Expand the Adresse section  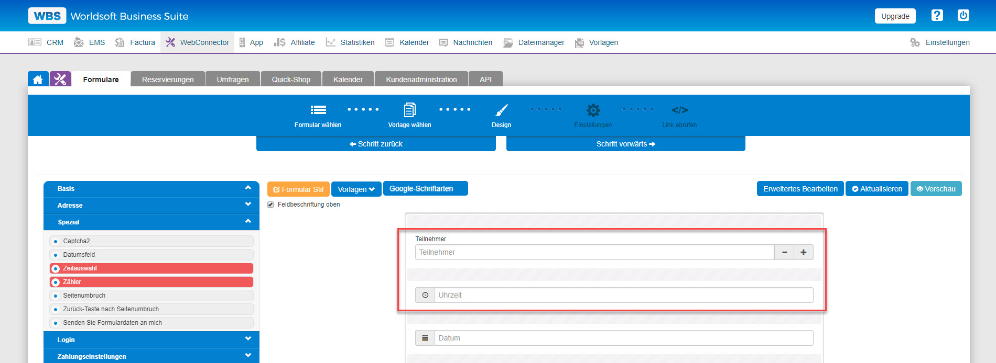[x=151, y=206]
